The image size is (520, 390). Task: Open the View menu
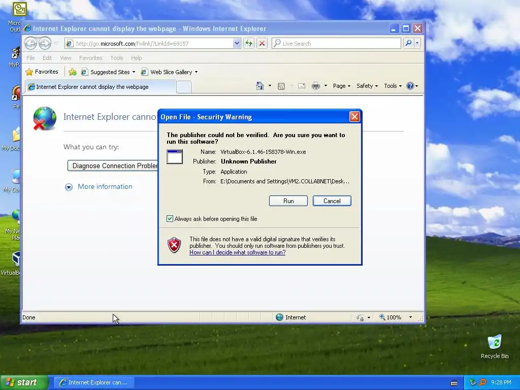[66, 58]
